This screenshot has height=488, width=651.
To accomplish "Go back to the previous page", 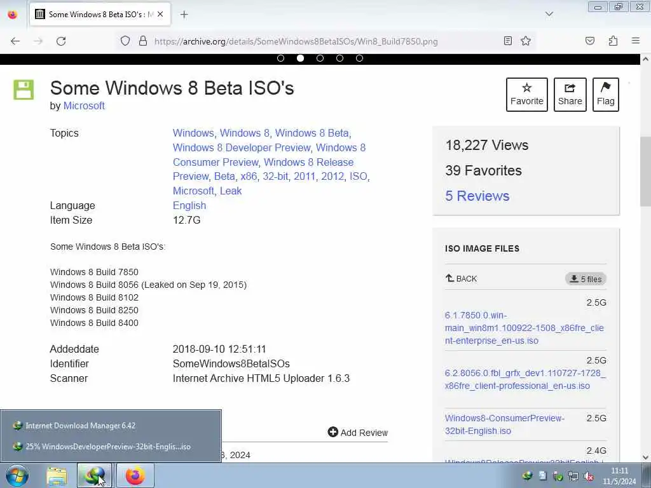I will pos(15,41).
